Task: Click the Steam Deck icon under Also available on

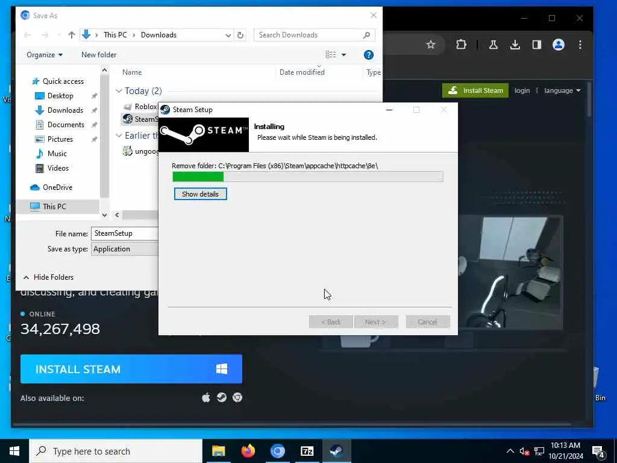Action: [x=222, y=398]
